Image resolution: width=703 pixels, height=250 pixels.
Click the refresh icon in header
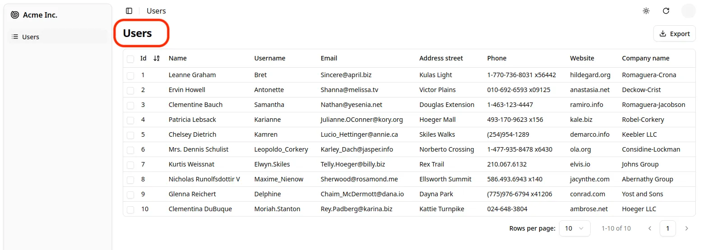point(666,11)
